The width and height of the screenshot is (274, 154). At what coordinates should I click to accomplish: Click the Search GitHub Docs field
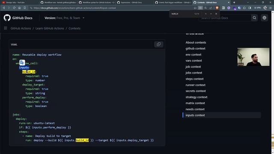pyautogui.click(x=225, y=18)
